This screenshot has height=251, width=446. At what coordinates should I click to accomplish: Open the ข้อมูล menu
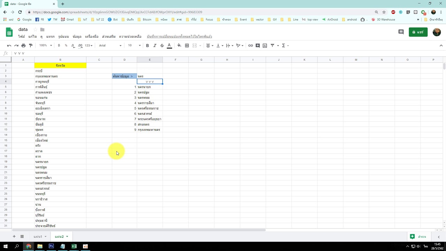[77, 37]
